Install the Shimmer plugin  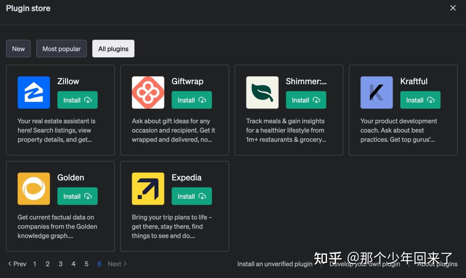click(x=306, y=100)
